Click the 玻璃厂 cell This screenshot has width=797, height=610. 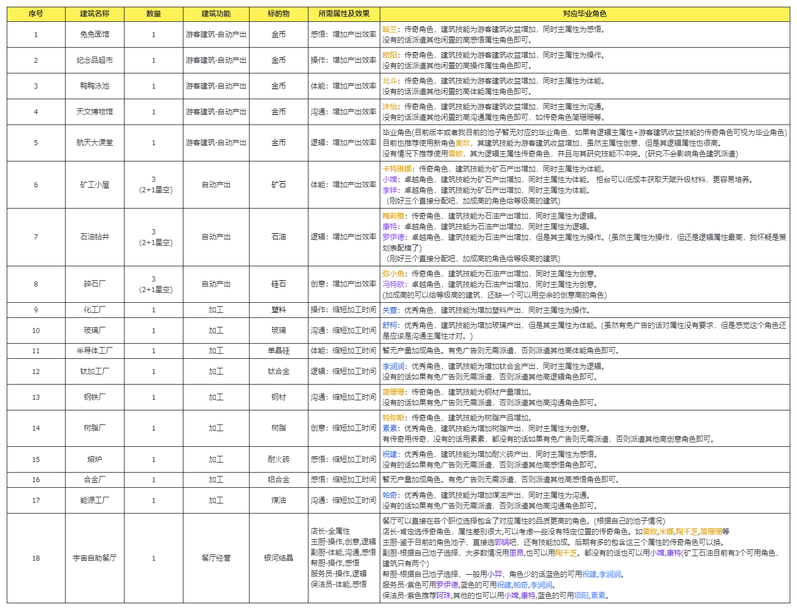(x=95, y=331)
